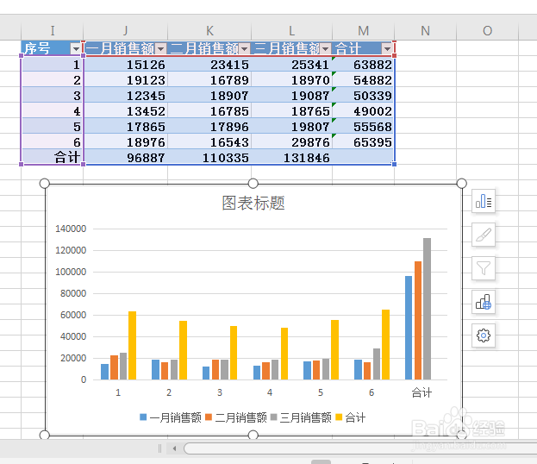The image size is (537, 464).
Task: Open the 一月销售额 header filter dropdown
Action: tap(160, 49)
